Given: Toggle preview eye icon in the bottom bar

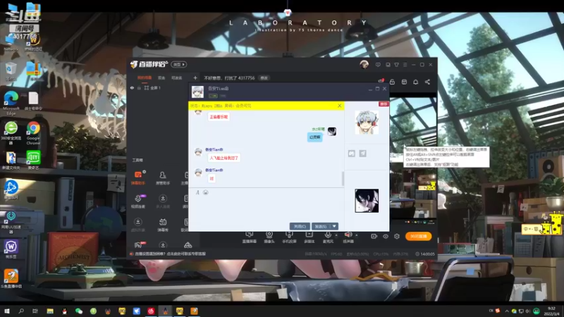Looking at the screenshot, I should (x=386, y=236).
